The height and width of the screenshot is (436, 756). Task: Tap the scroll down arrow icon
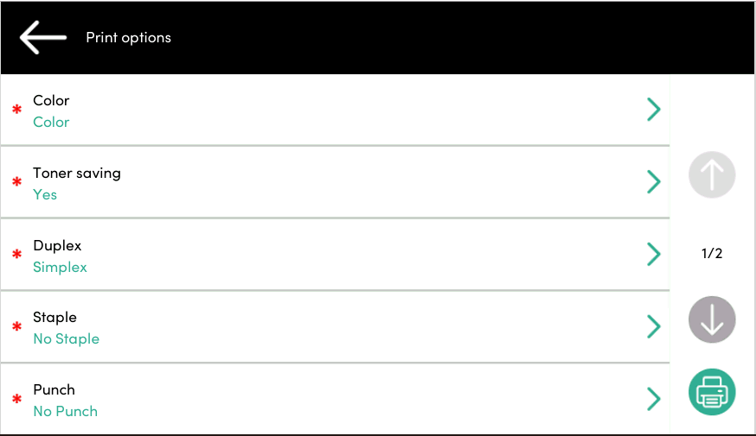(712, 320)
